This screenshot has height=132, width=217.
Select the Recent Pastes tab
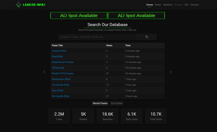100,103
